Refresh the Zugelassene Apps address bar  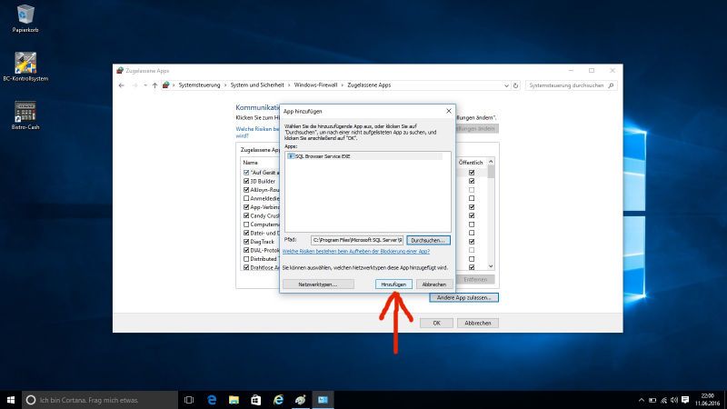pyautogui.click(x=515, y=85)
